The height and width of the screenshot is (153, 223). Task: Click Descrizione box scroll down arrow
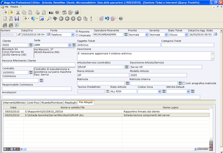tap(212, 59)
